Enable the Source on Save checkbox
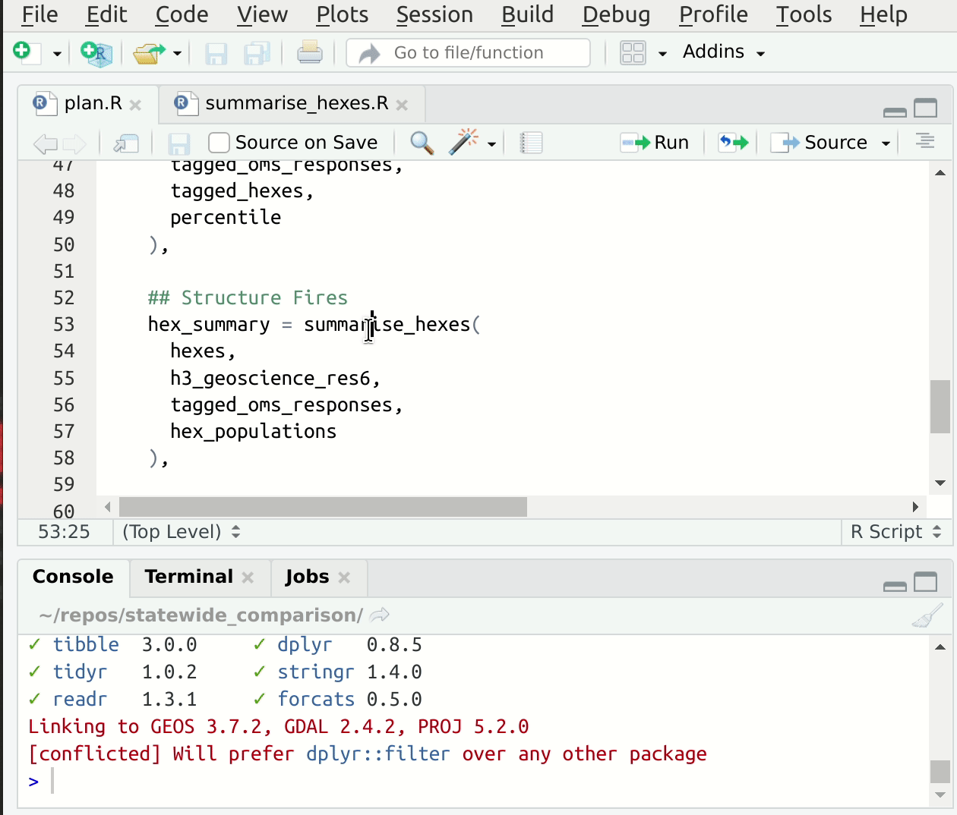Viewport: 957px width, 815px height. click(x=218, y=142)
